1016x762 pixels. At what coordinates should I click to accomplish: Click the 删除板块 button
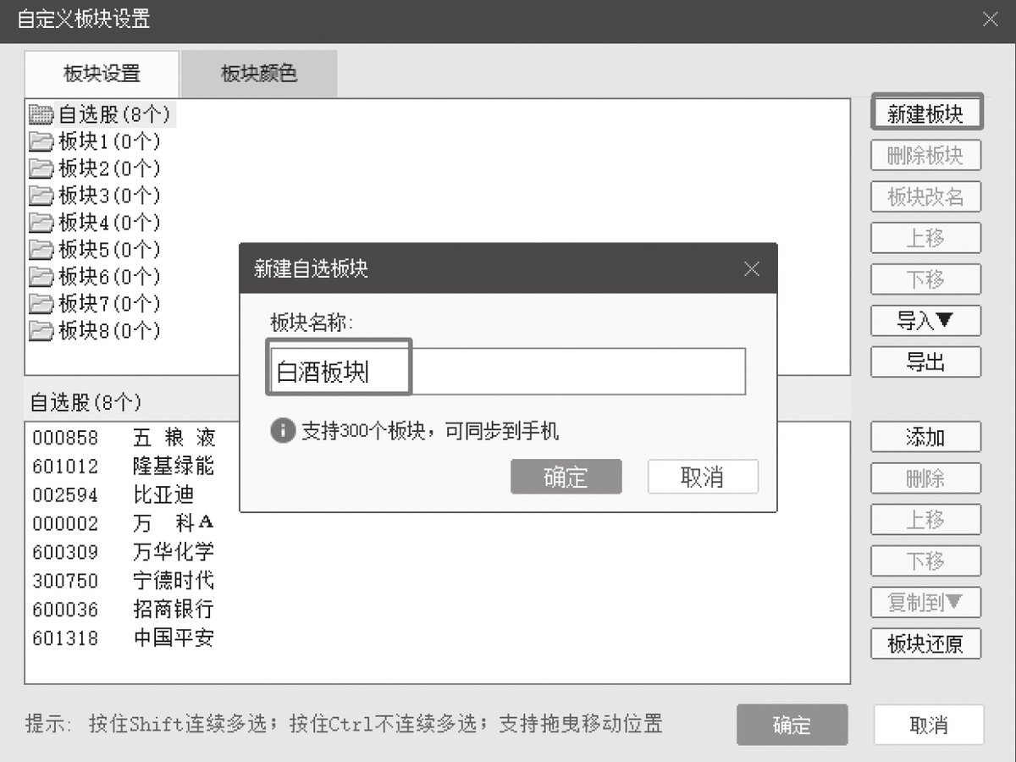pyautogui.click(x=926, y=156)
